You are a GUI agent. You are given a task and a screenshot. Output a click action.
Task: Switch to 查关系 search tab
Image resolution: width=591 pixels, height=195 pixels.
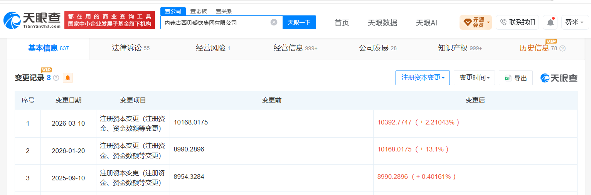224,11
